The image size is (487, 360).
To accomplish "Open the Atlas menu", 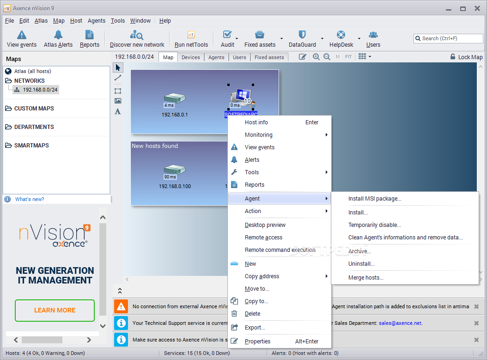I will [x=41, y=21].
